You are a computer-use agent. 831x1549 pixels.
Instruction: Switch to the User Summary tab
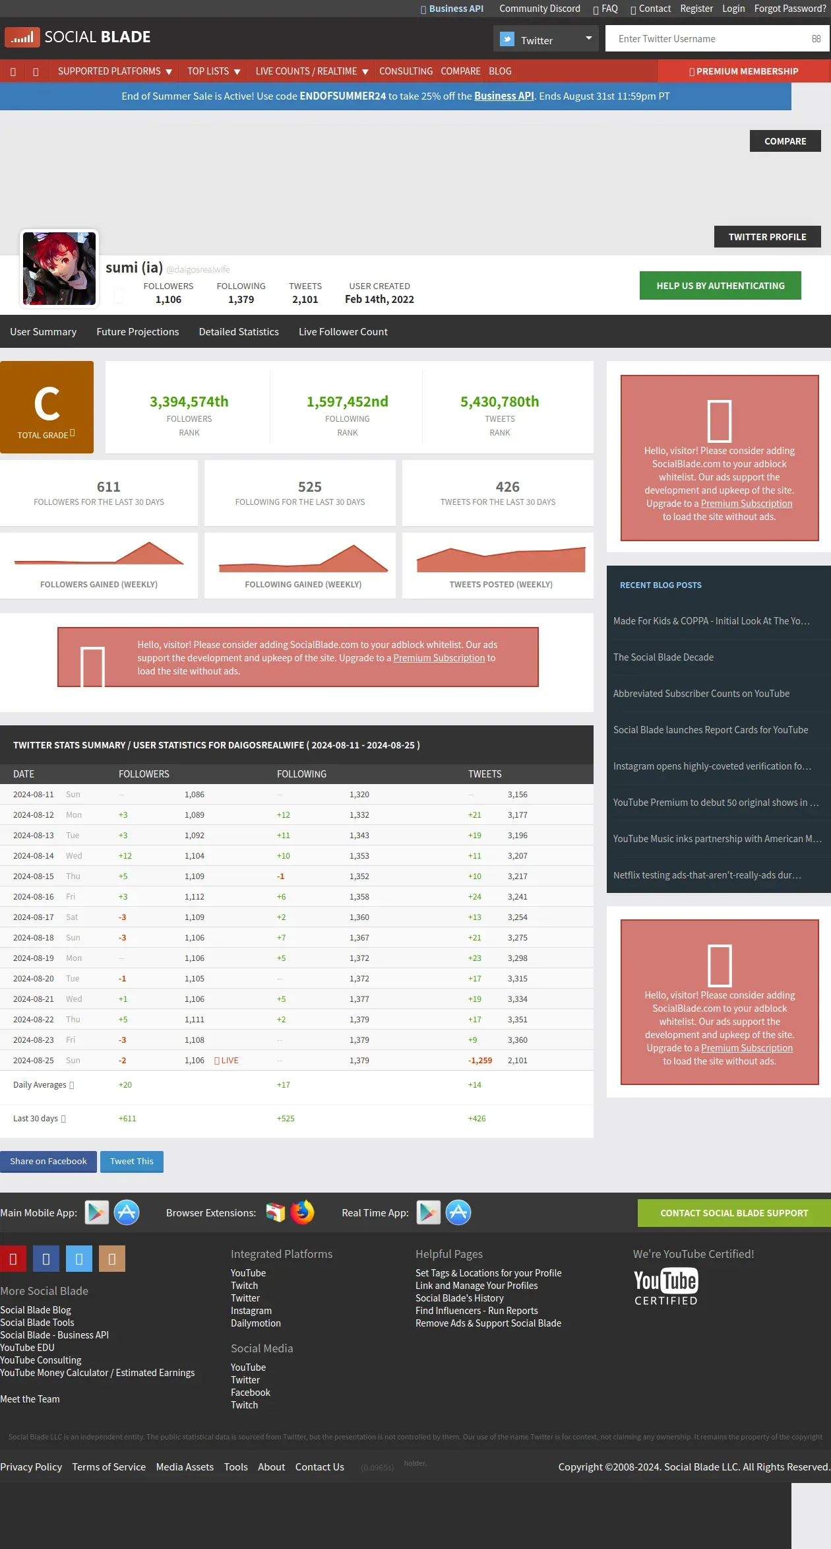[43, 331]
